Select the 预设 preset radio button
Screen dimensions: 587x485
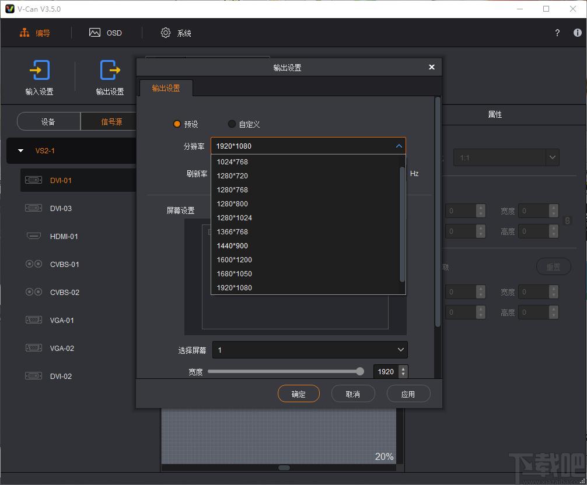(x=177, y=124)
